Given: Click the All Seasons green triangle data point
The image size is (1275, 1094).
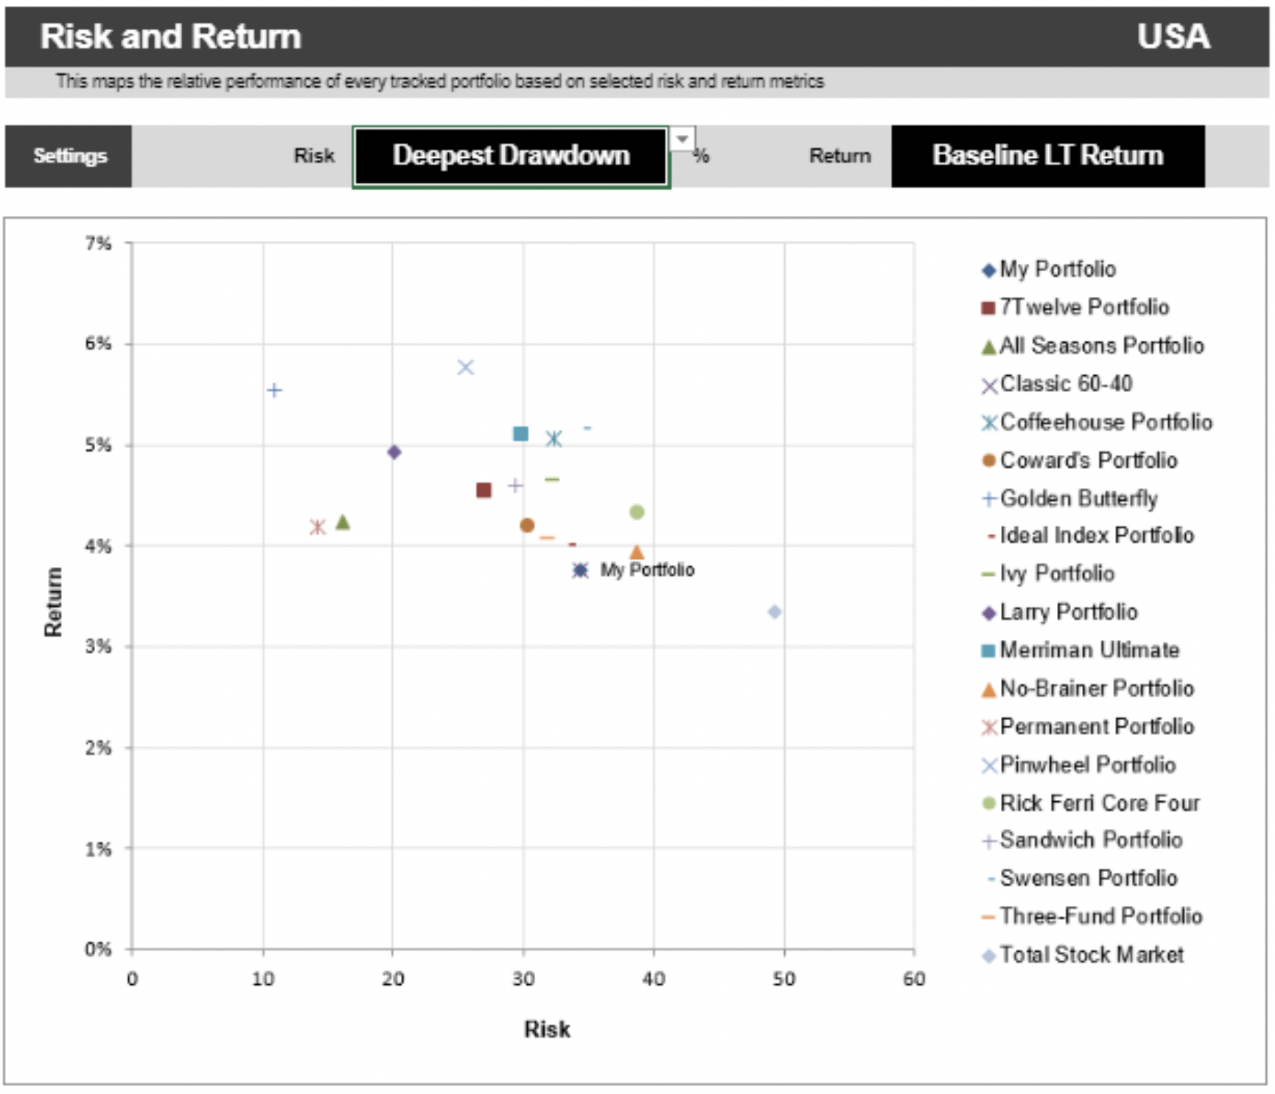Looking at the screenshot, I should click(343, 523).
